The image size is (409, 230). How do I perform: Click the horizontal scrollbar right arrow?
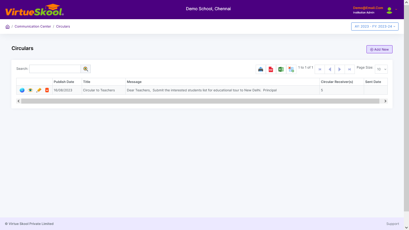(385, 101)
